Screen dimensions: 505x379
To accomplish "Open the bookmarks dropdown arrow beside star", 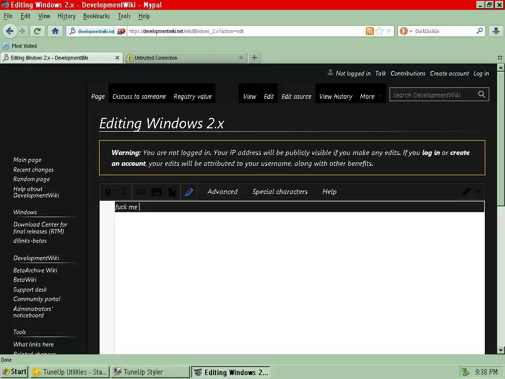I will 389,31.
